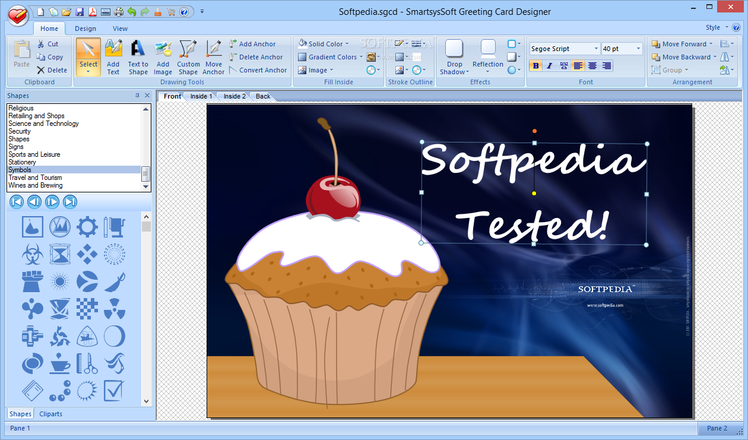
Task: Switch to the Design ribbon tab
Action: pyautogui.click(x=85, y=29)
